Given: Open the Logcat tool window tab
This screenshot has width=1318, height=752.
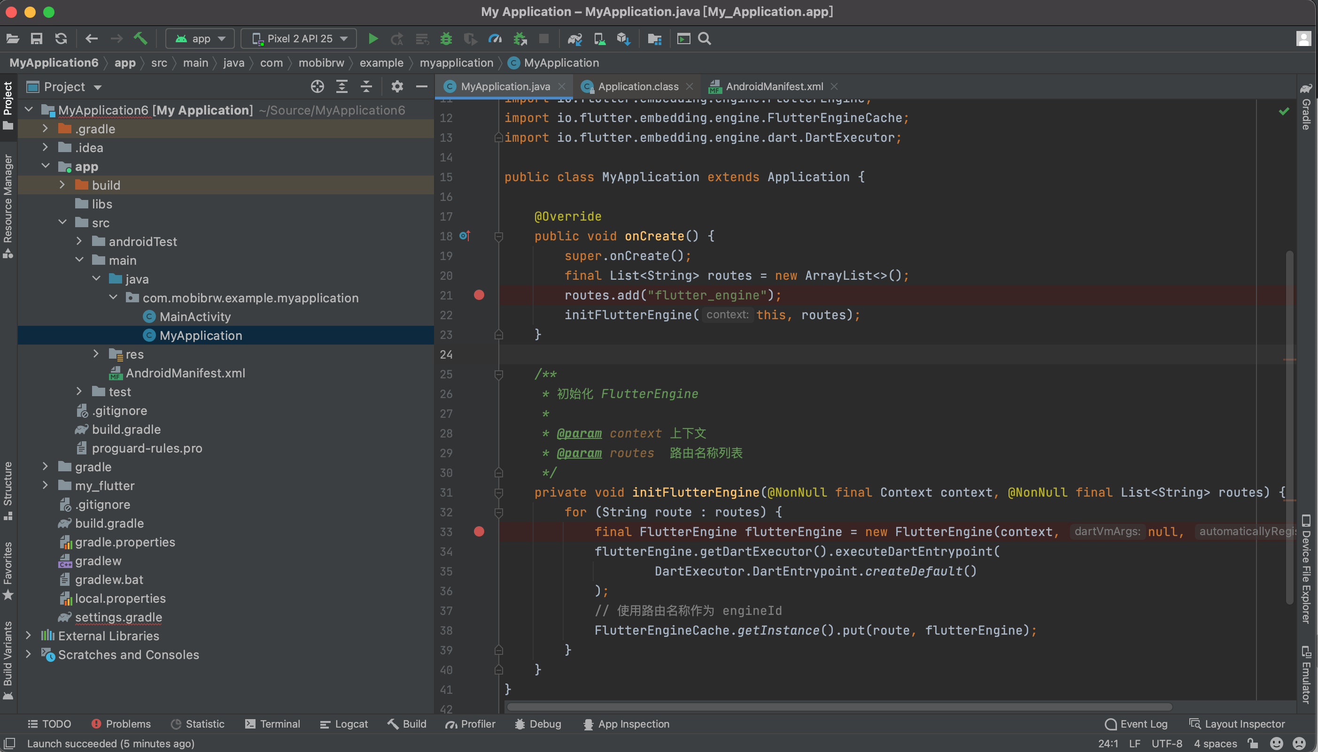Looking at the screenshot, I should (343, 724).
